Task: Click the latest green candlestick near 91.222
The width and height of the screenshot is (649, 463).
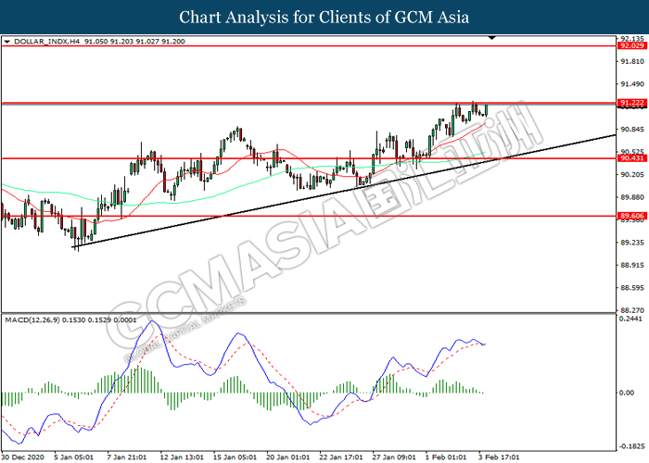Action: 485,109
